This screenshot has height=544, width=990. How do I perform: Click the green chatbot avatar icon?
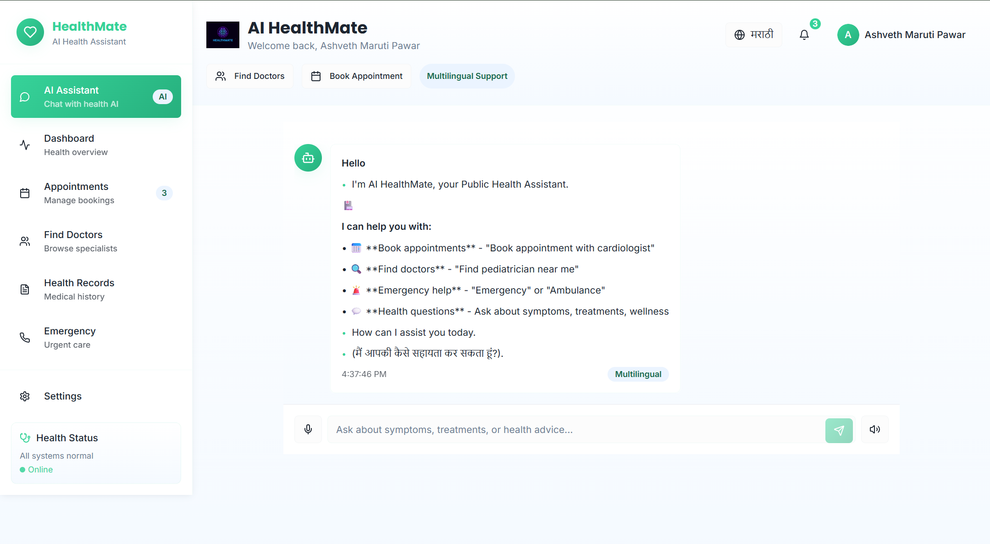(308, 158)
